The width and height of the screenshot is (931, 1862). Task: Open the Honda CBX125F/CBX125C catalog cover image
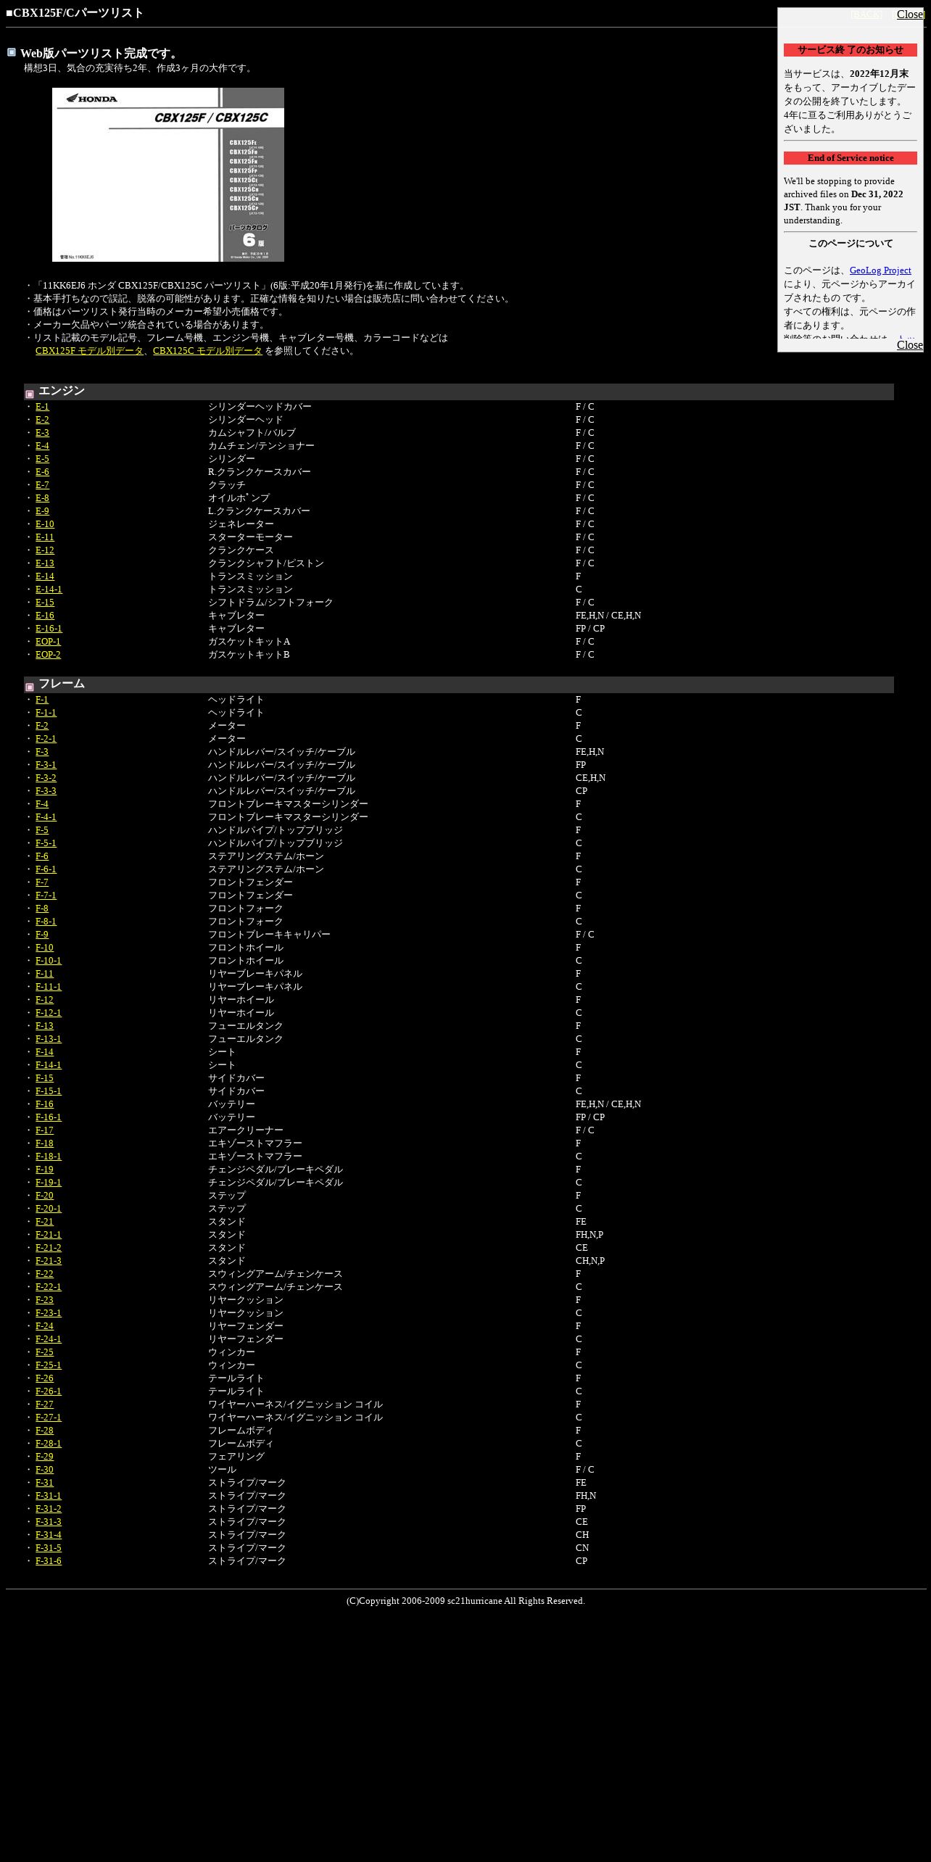168,175
